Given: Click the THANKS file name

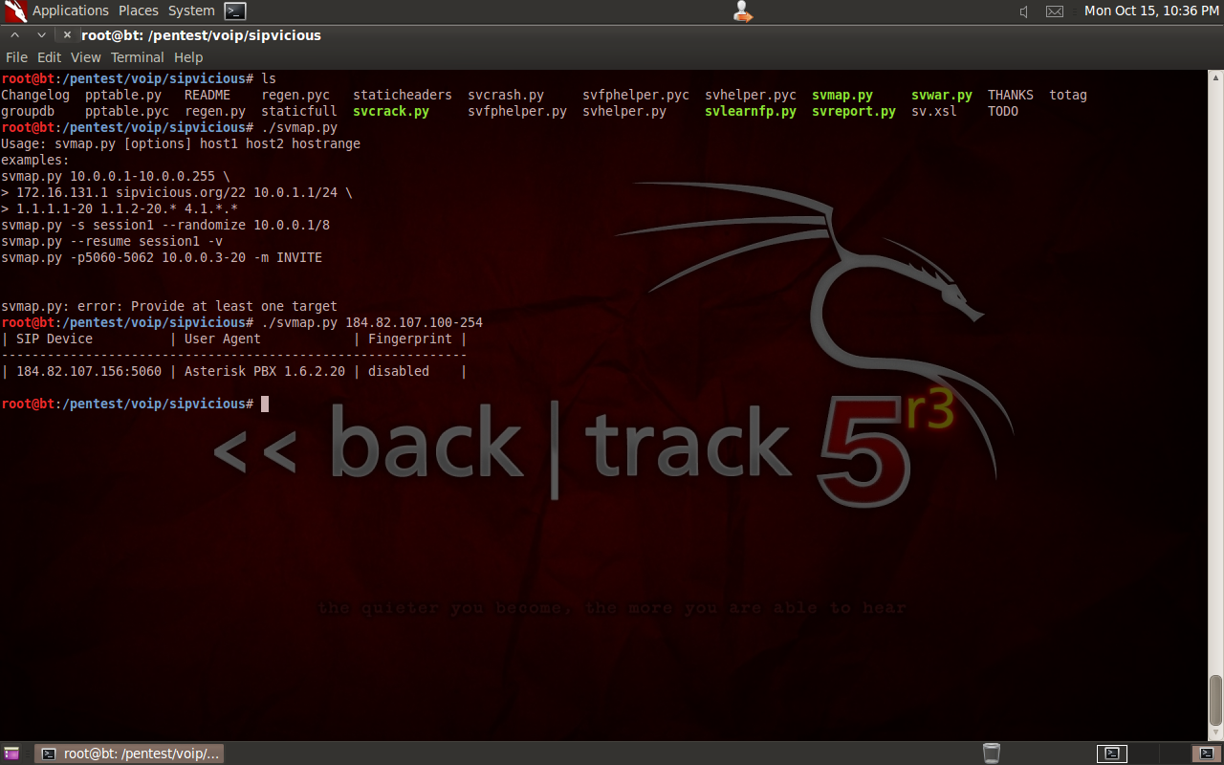Looking at the screenshot, I should pos(1011,95).
